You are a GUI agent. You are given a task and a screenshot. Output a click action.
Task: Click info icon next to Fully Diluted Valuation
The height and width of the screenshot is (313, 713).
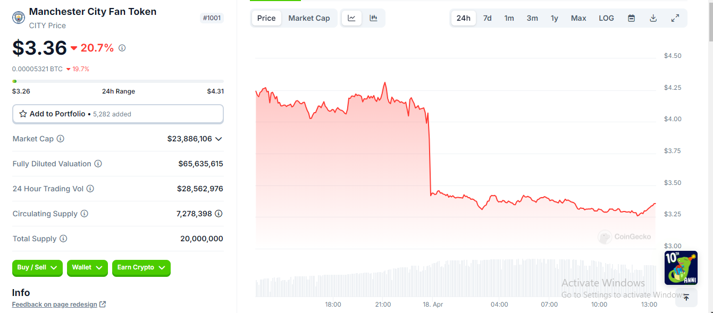98,164
